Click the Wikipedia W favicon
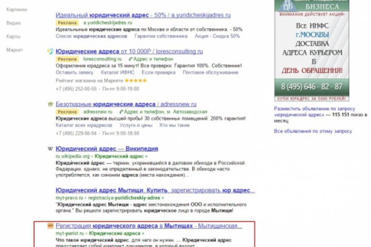This screenshot has height=247, width=371. (50, 149)
